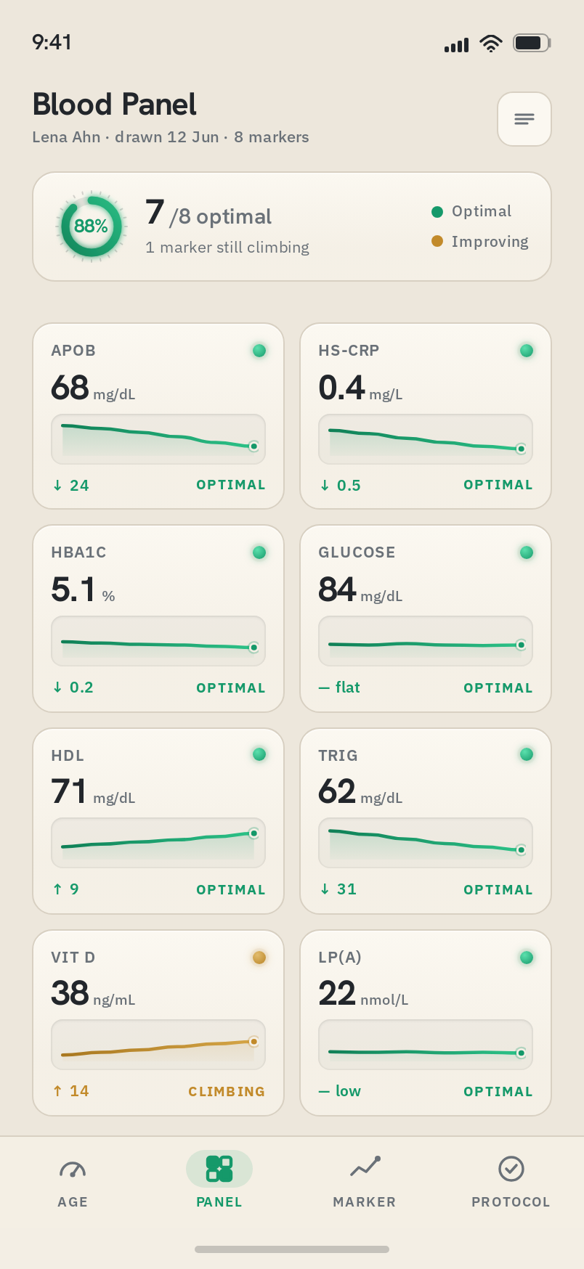
Task: Switch to the Marker tab
Action: pos(365,1180)
